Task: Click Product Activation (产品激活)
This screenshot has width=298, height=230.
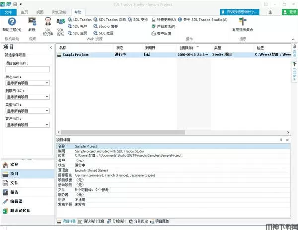Action: point(163,27)
